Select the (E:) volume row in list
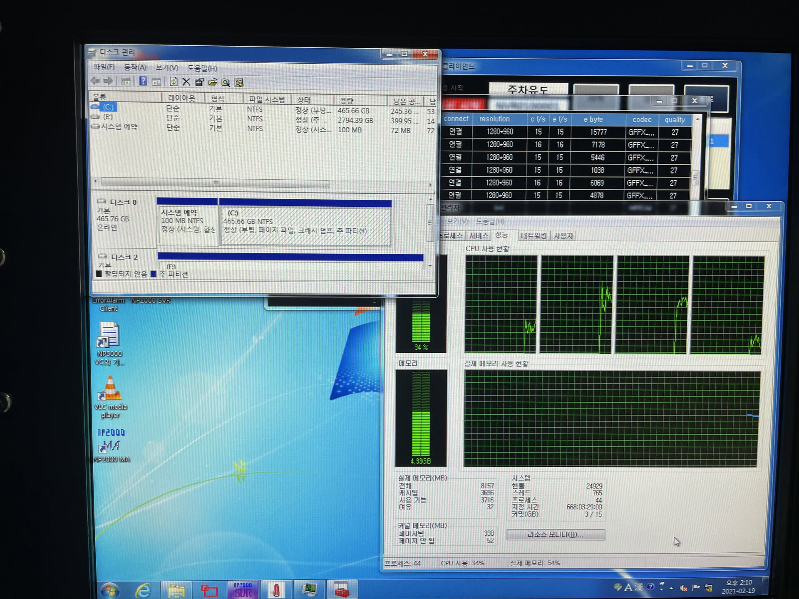 (x=107, y=117)
